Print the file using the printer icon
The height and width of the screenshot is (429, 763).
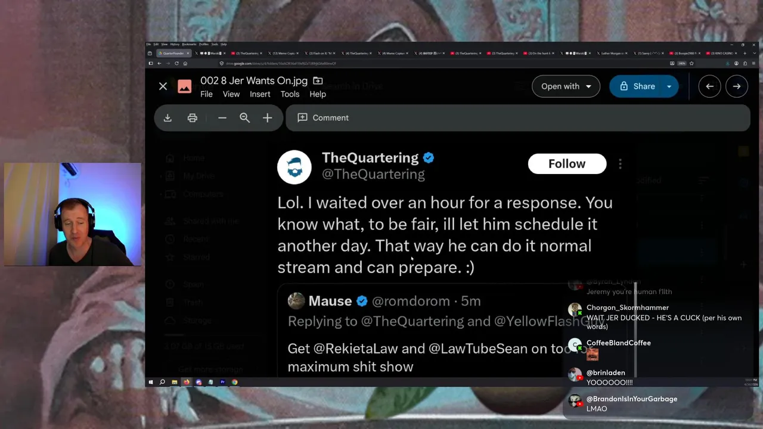click(193, 118)
